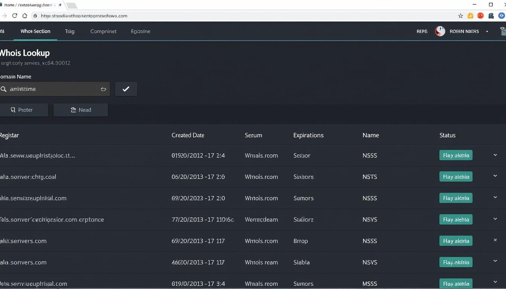Click the REPS item in the top navigation
Viewport: 506px width, 289px height.
(x=422, y=31)
